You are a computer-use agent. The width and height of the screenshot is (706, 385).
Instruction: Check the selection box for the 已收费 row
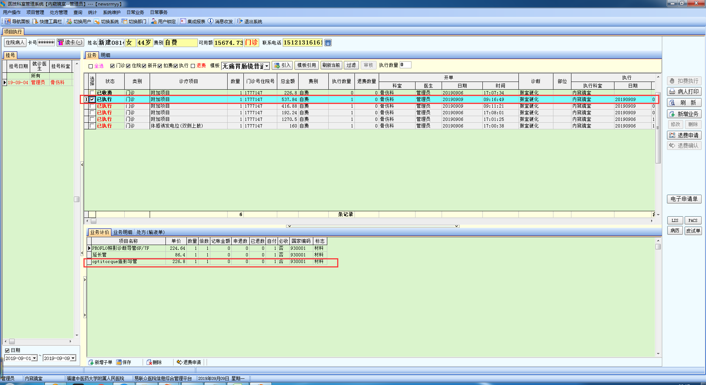[92, 93]
